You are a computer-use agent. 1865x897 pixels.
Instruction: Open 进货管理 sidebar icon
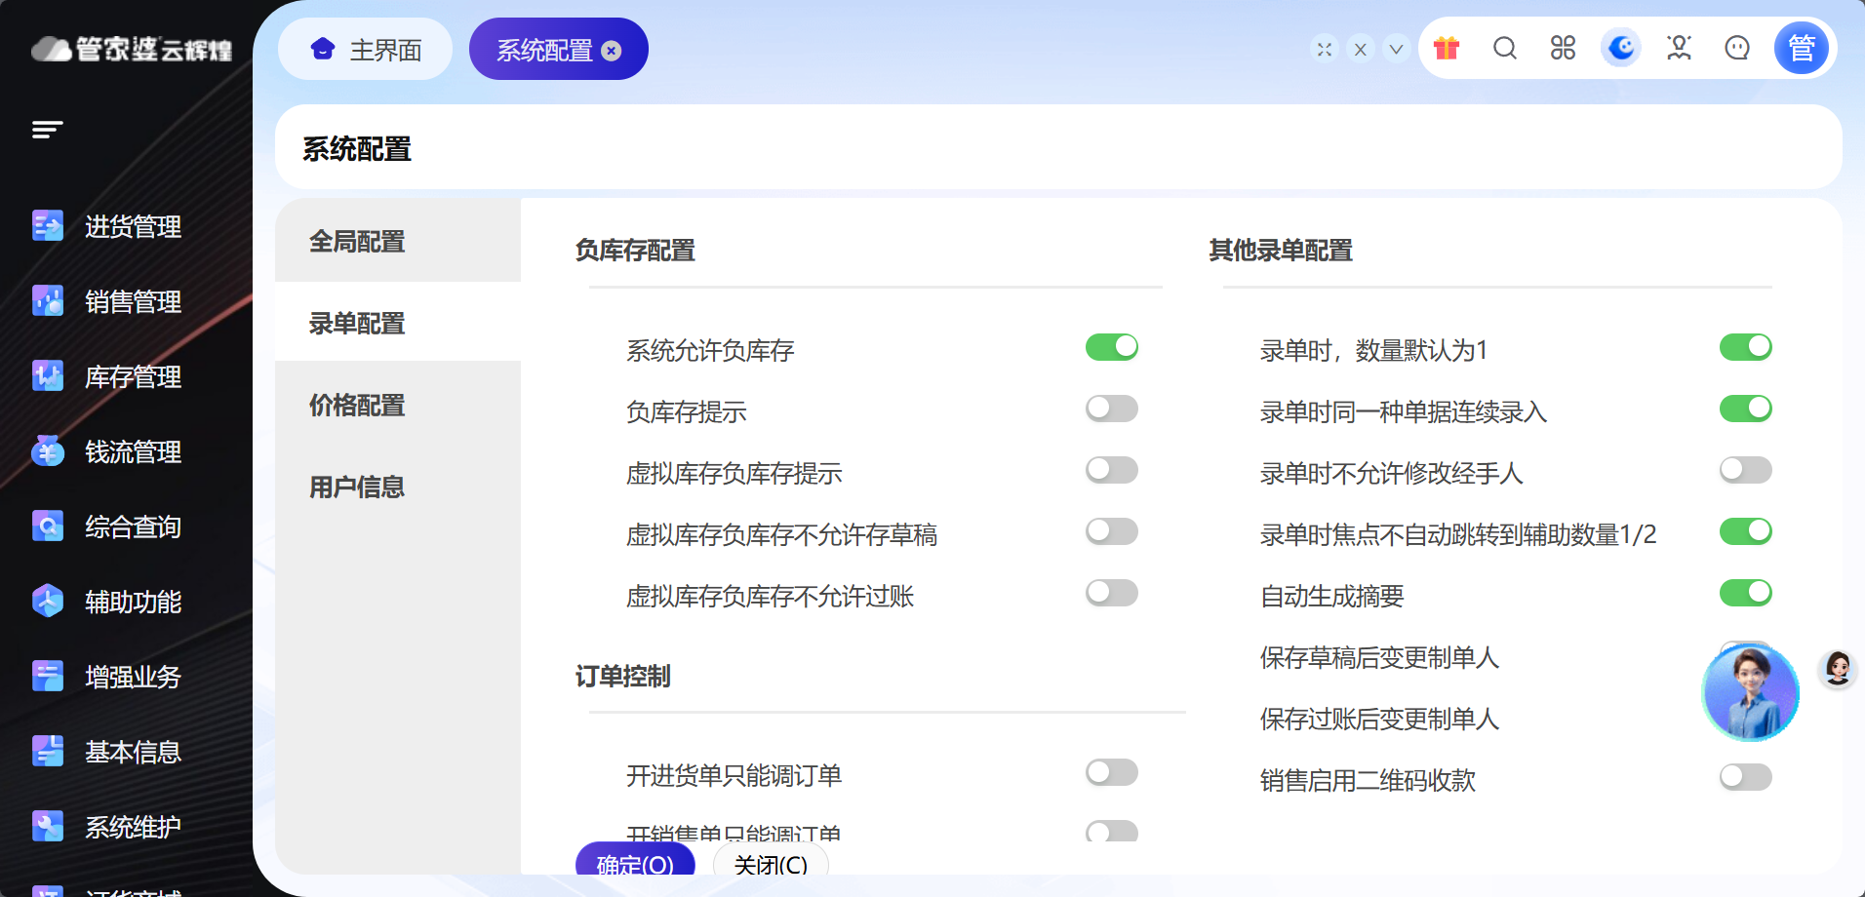pos(47,226)
